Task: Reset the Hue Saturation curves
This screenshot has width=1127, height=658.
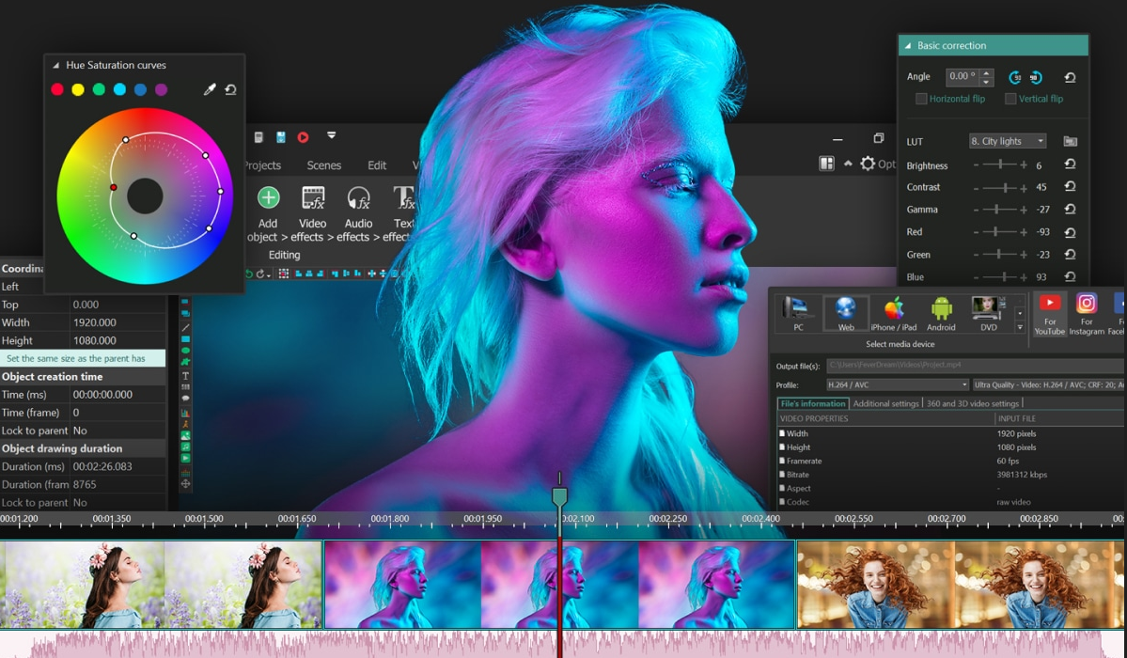Action: click(x=230, y=90)
